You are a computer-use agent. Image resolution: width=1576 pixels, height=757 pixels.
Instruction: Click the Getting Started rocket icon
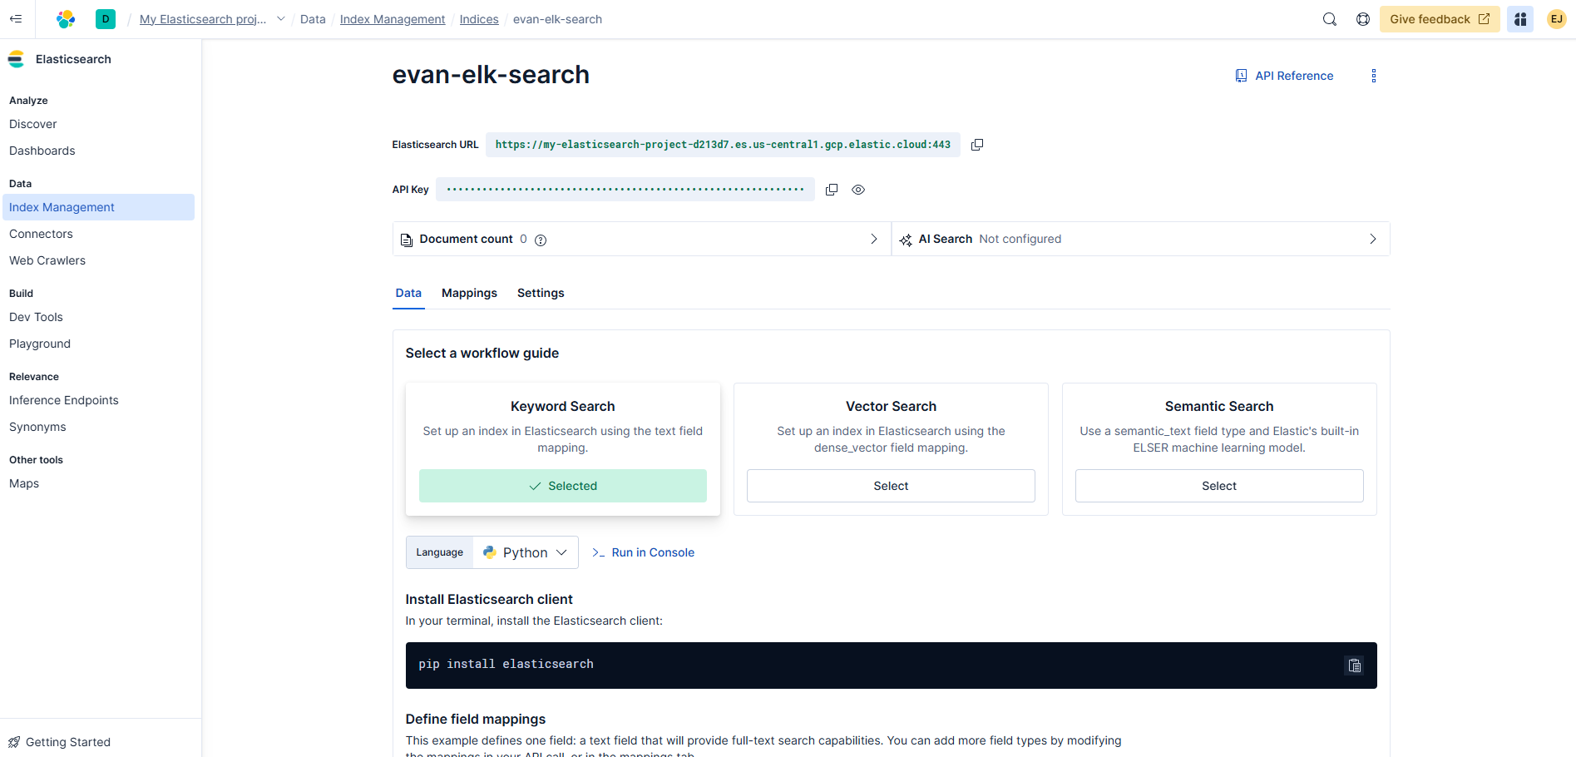tap(14, 742)
